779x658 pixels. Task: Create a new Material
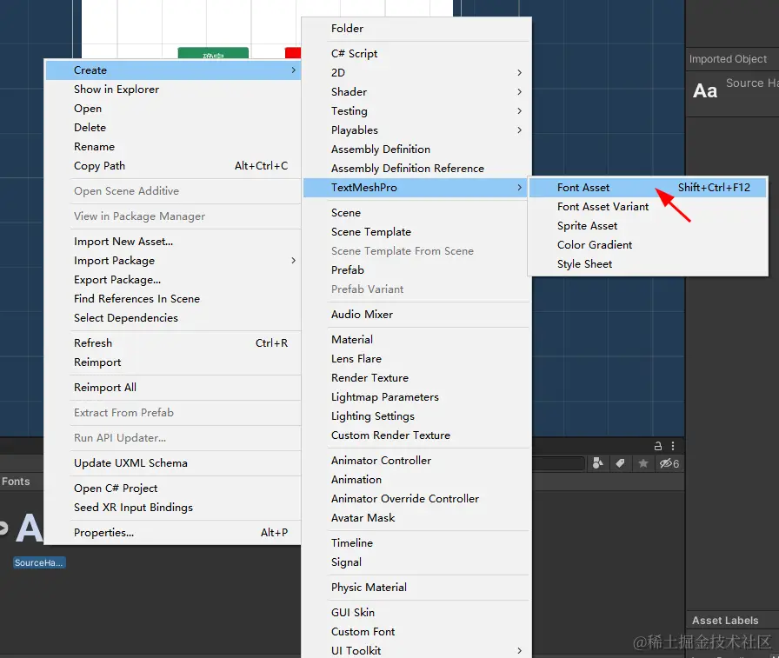(416, 340)
